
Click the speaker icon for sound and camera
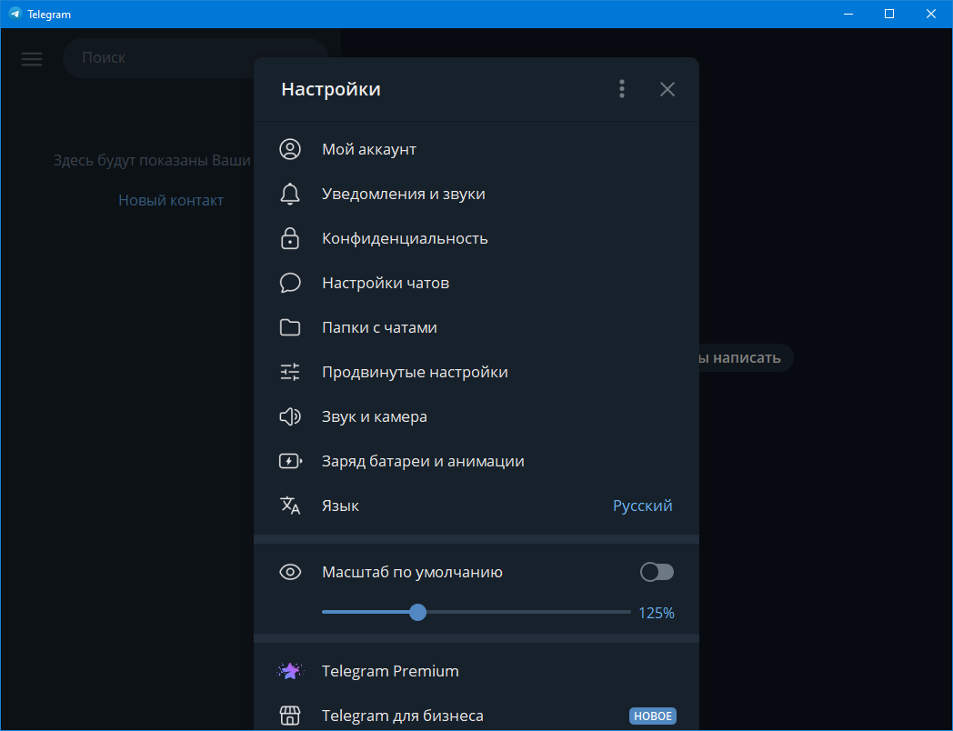290,416
